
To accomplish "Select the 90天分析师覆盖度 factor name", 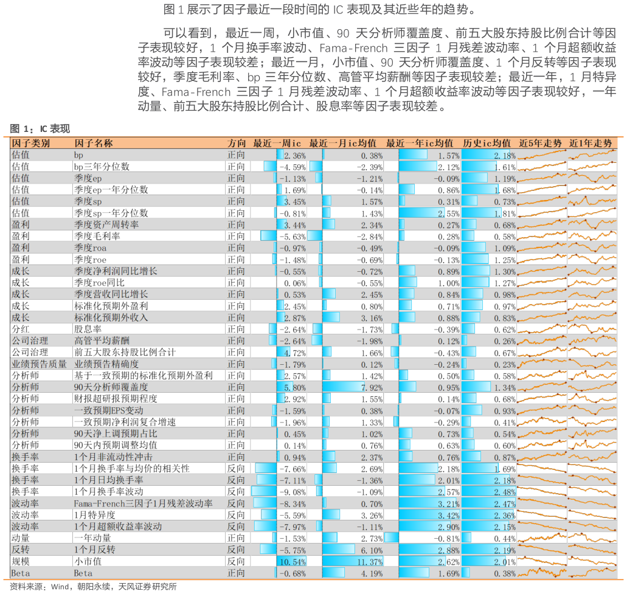I will pos(111,387).
